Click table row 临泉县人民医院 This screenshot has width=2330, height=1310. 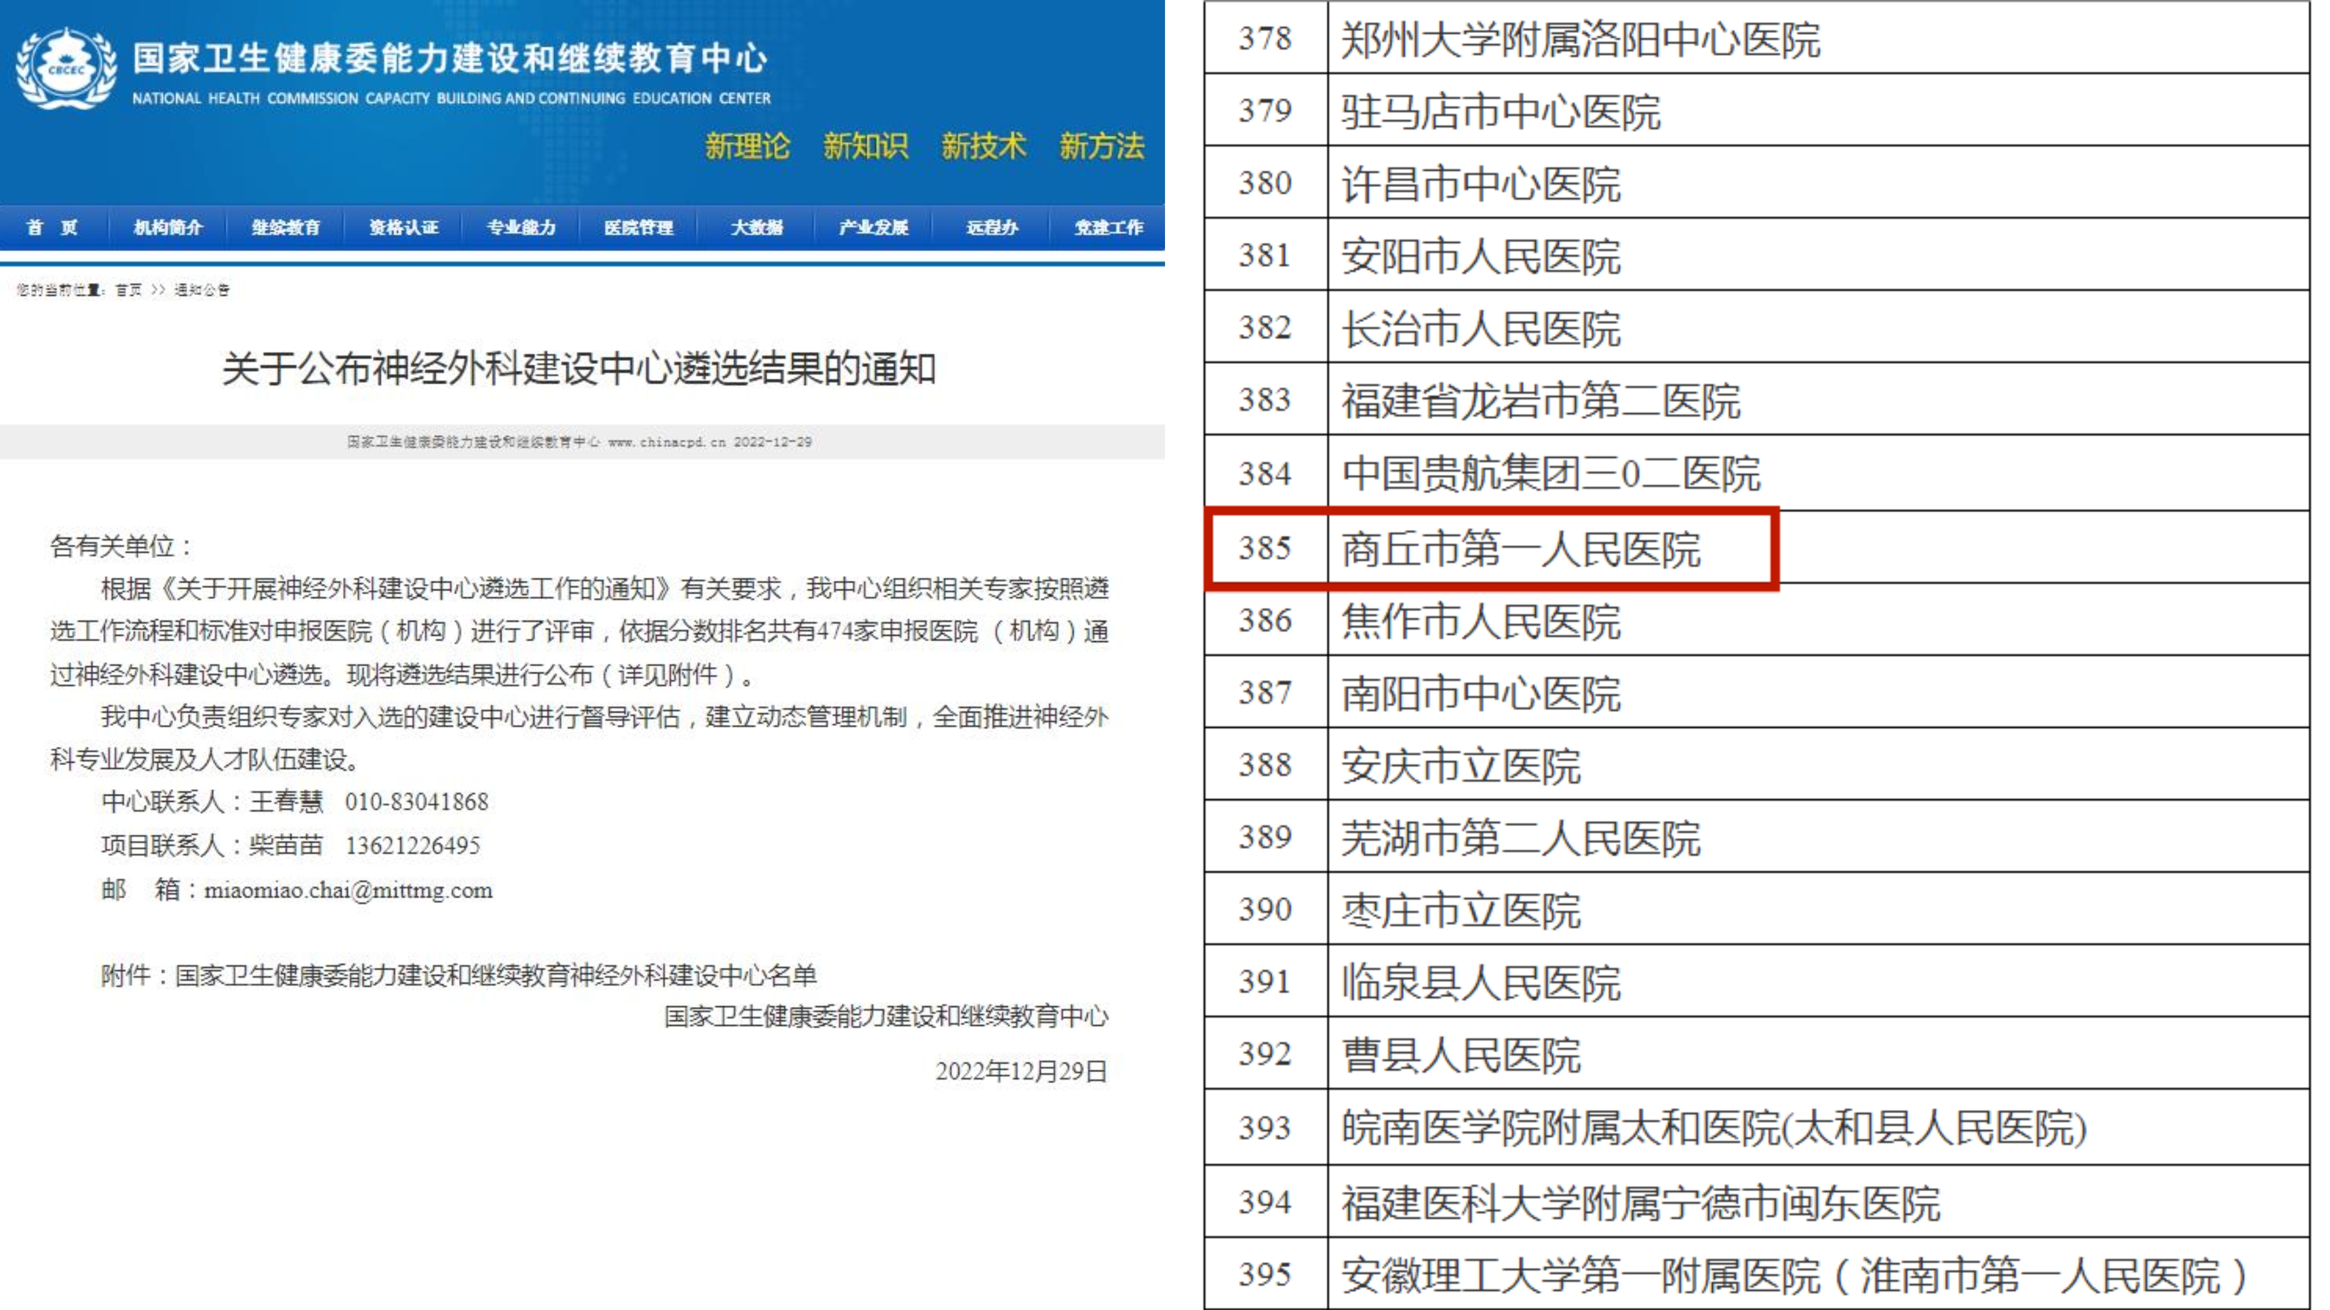(1757, 981)
